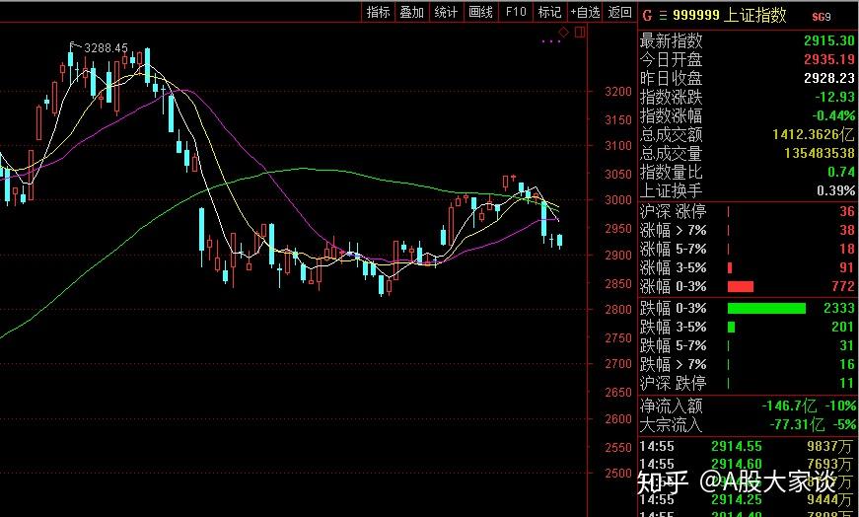This screenshot has height=517, width=859.
Task: Click the SG9 tag in header
Action: tap(822, 17)
